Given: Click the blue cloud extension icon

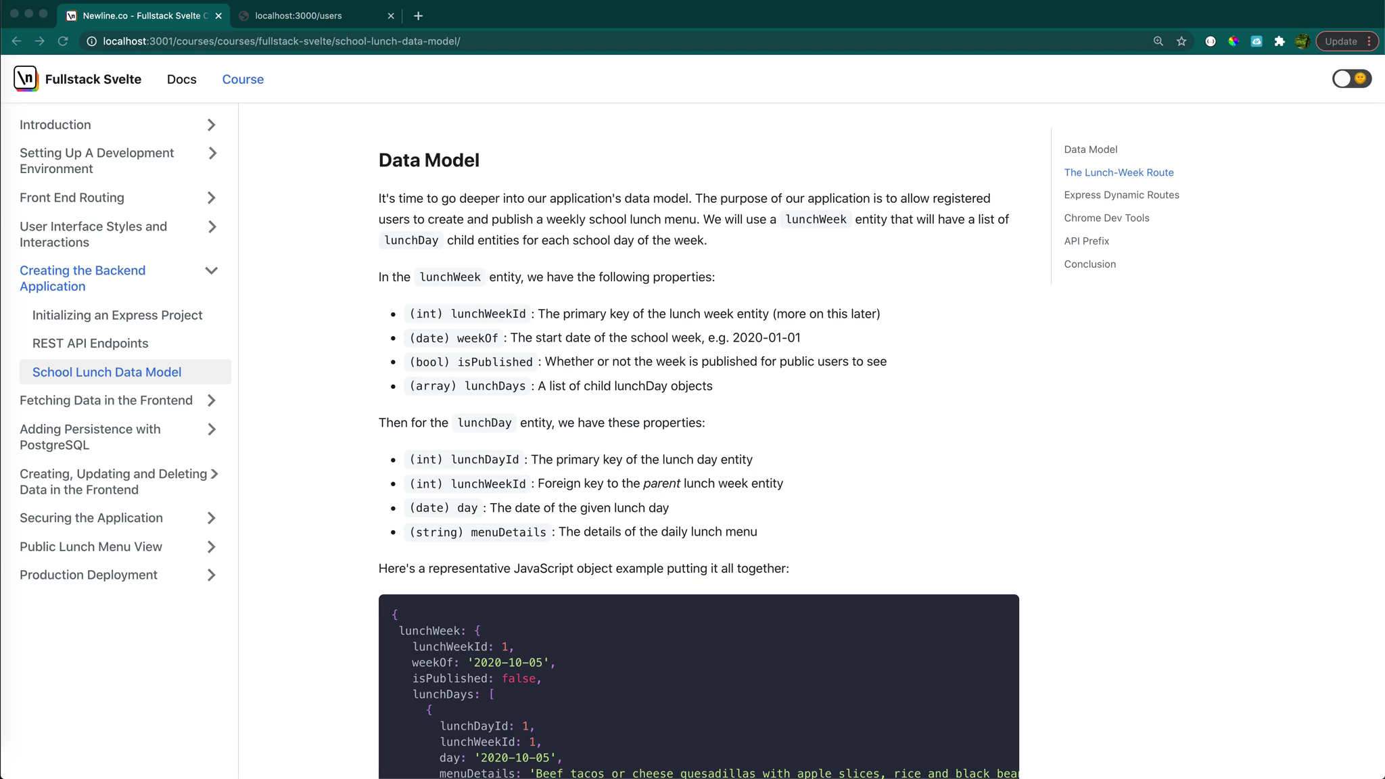Looking at the screenshot, I should point(1257,41).
